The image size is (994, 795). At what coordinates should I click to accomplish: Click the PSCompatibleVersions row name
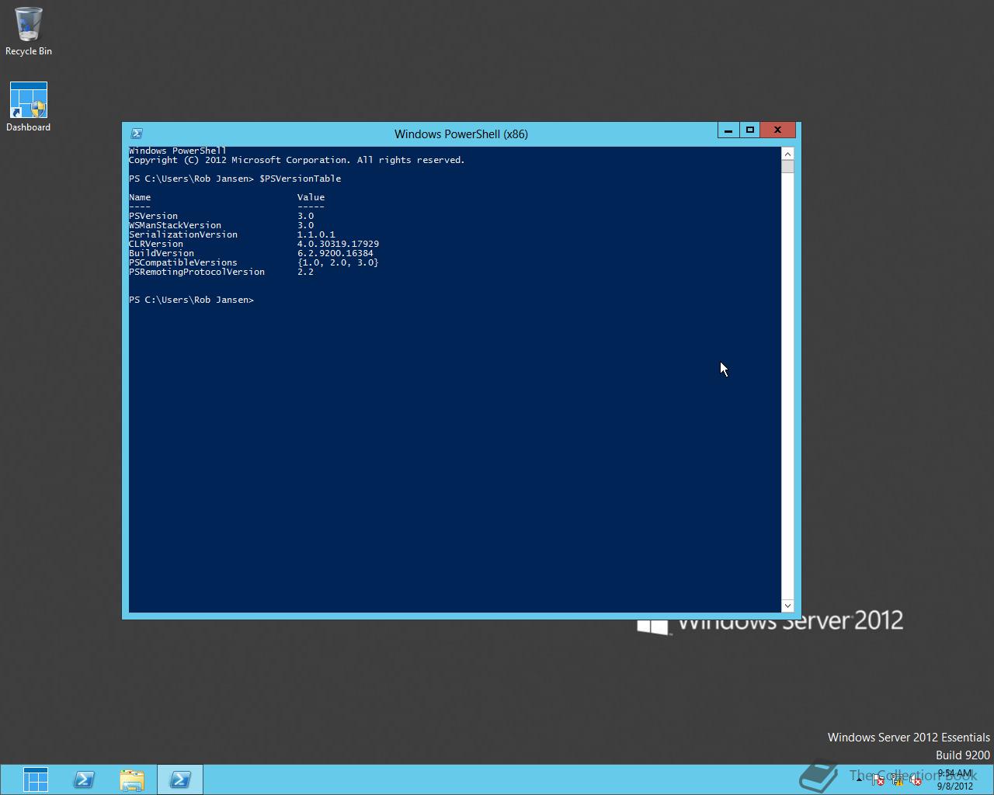tap(183, 262)
